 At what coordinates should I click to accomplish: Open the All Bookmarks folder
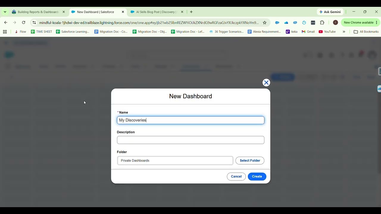[x=366, y=32]
